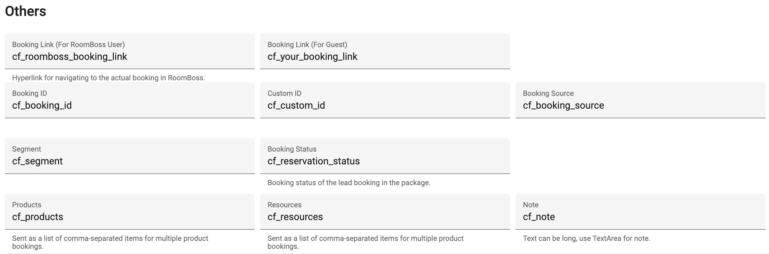Click into the Custom ID field
This screenshot has height=254, width=769.
(x=385, y=100)
